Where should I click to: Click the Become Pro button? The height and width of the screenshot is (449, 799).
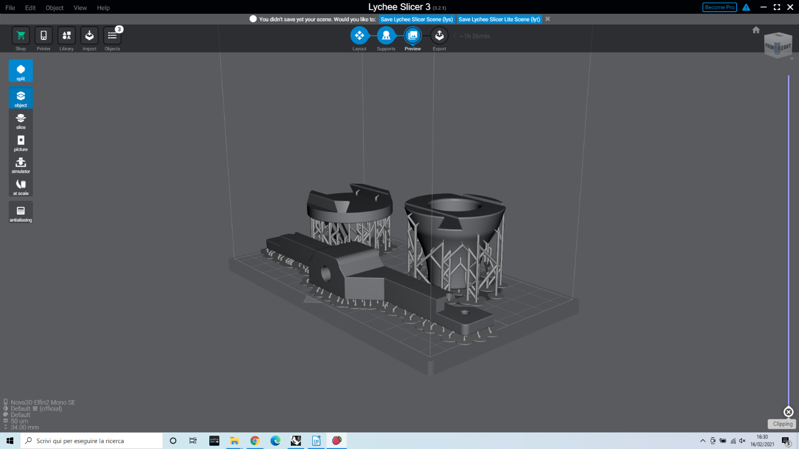pyautogui.click(x=719, y=7)
